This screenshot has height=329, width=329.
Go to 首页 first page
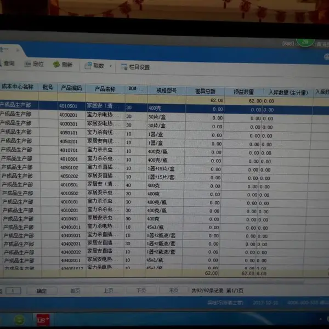click(75, 291)
